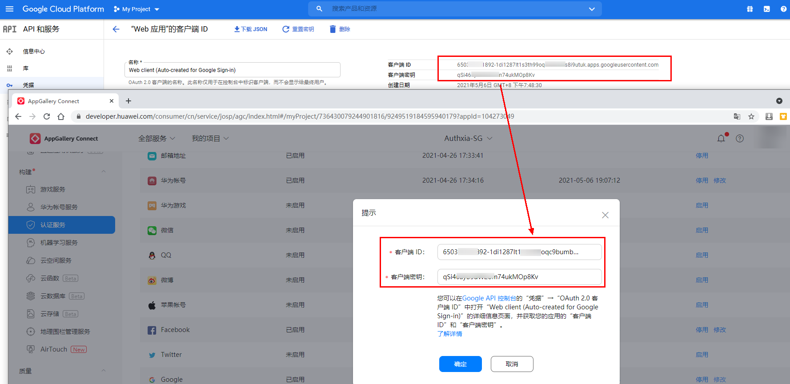Screen dimensions: 790x384
Task: Reload the AppGallery Connect page
Action: (47, 116)
